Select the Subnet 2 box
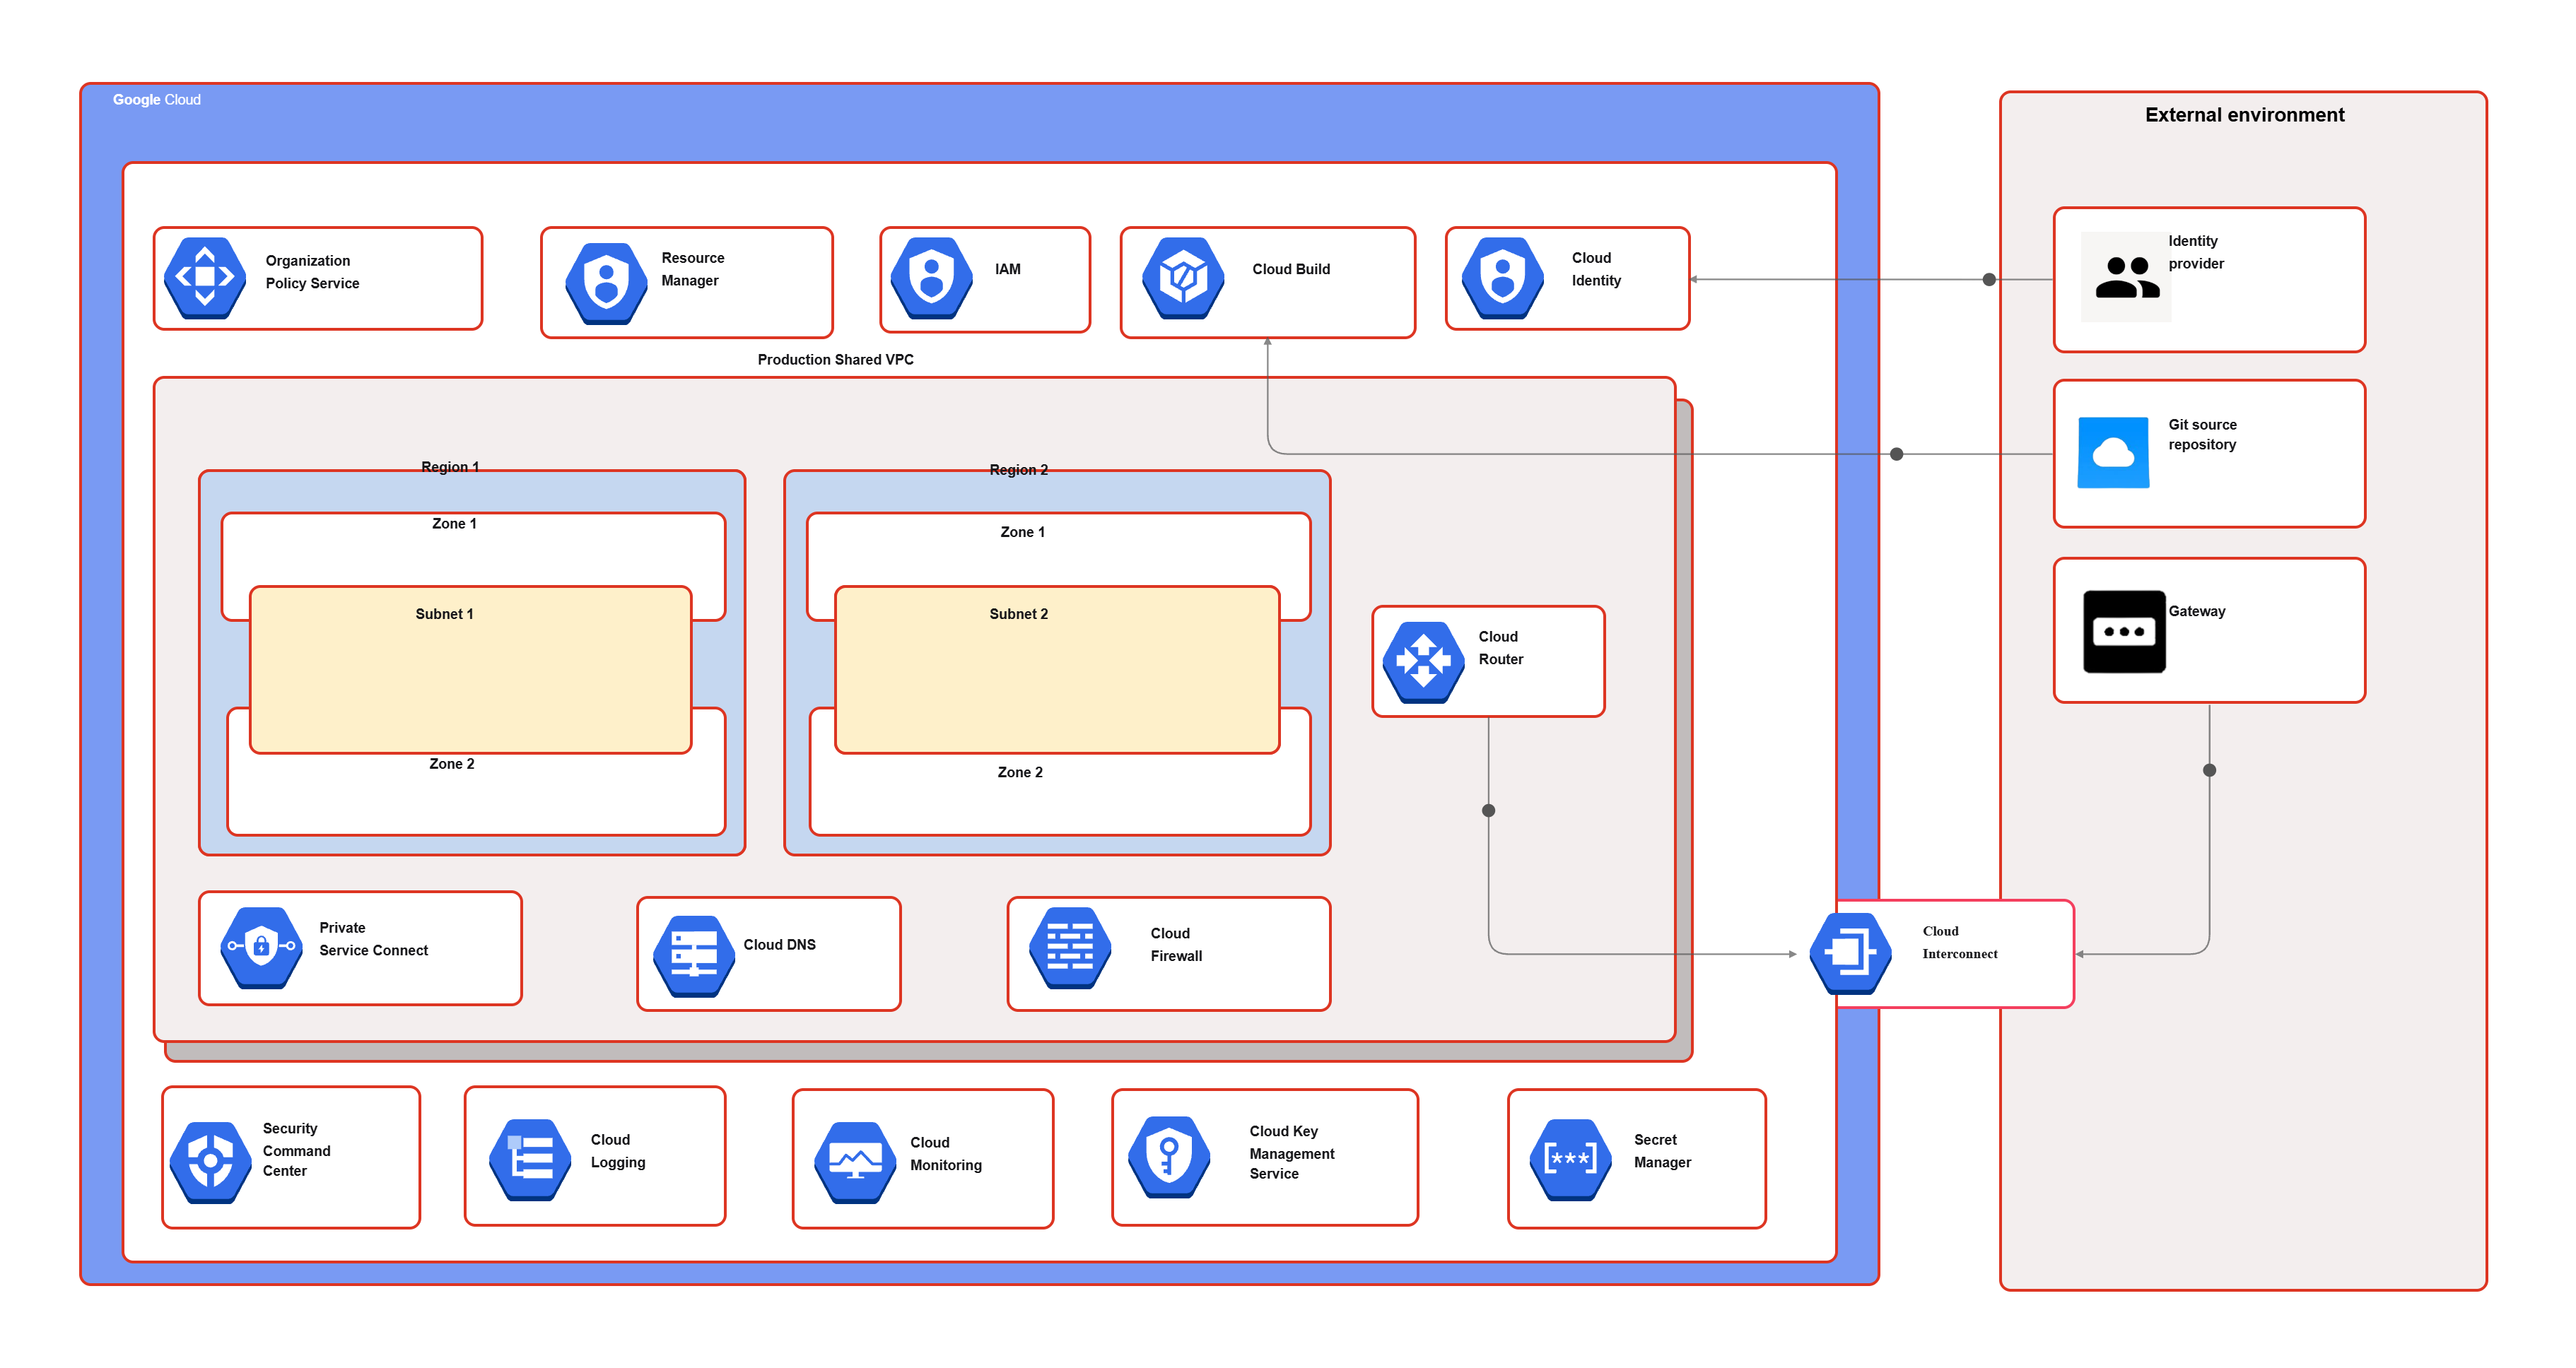This screenshot has width=2576, height=1368. click(x=1057, y=669)
